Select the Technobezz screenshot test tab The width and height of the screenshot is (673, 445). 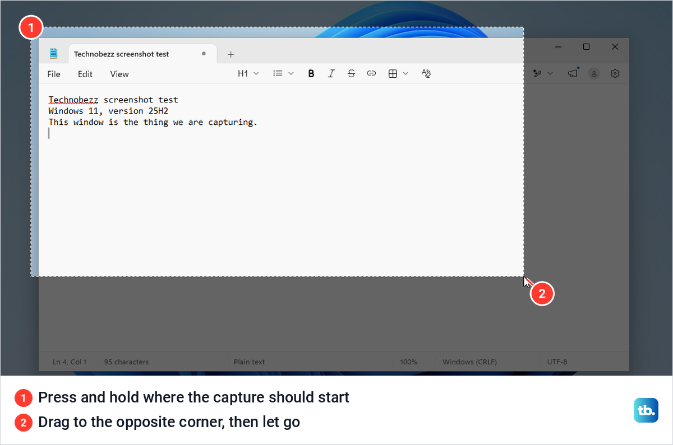(x=141, y=54)
